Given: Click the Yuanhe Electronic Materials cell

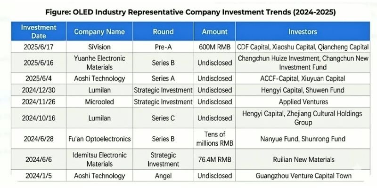Looking at the screenshot, I should [99, 63].
